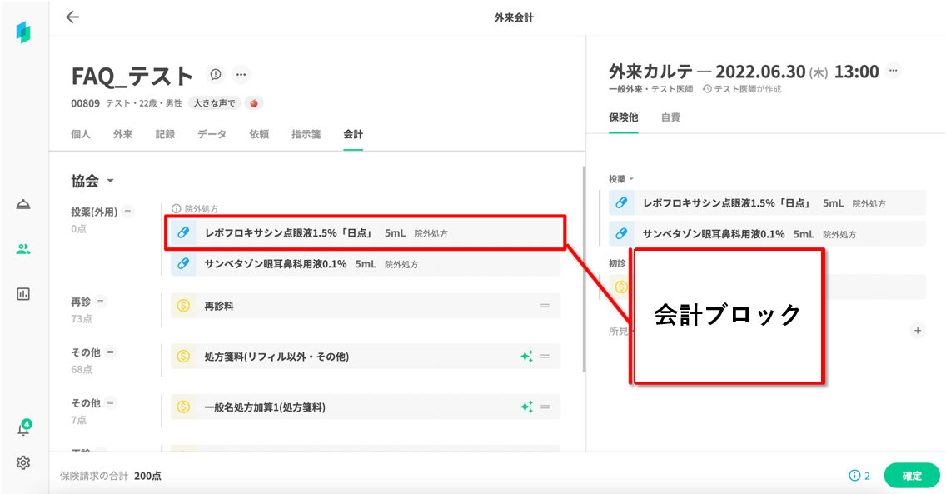Click the 院外処方 info icon
Viewport: 946px width, 494px height.
(x=177, y=209)
